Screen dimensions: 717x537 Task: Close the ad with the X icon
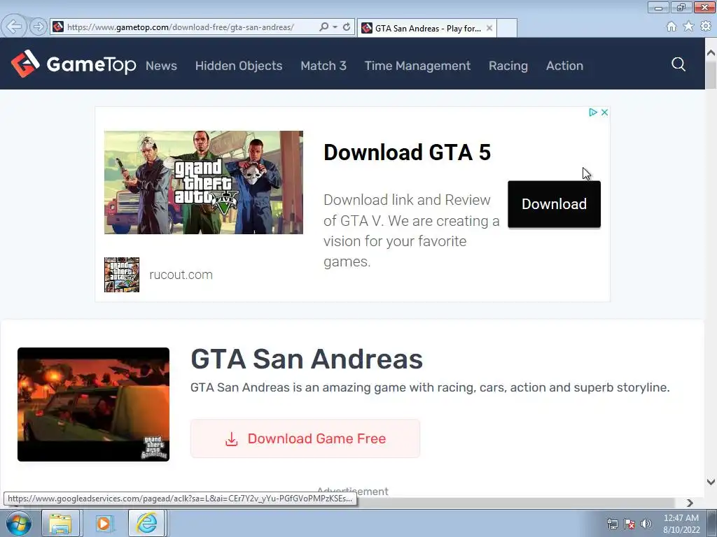604,113
